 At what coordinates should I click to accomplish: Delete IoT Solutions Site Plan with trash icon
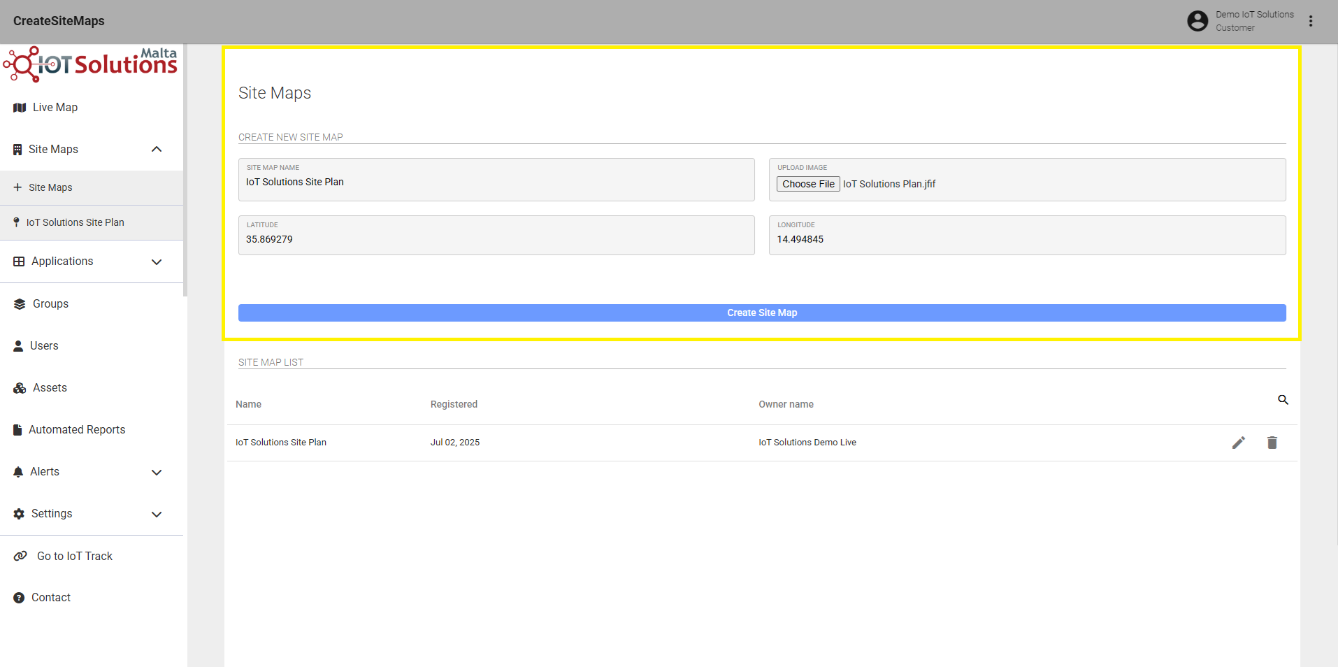coord(1272,443)
